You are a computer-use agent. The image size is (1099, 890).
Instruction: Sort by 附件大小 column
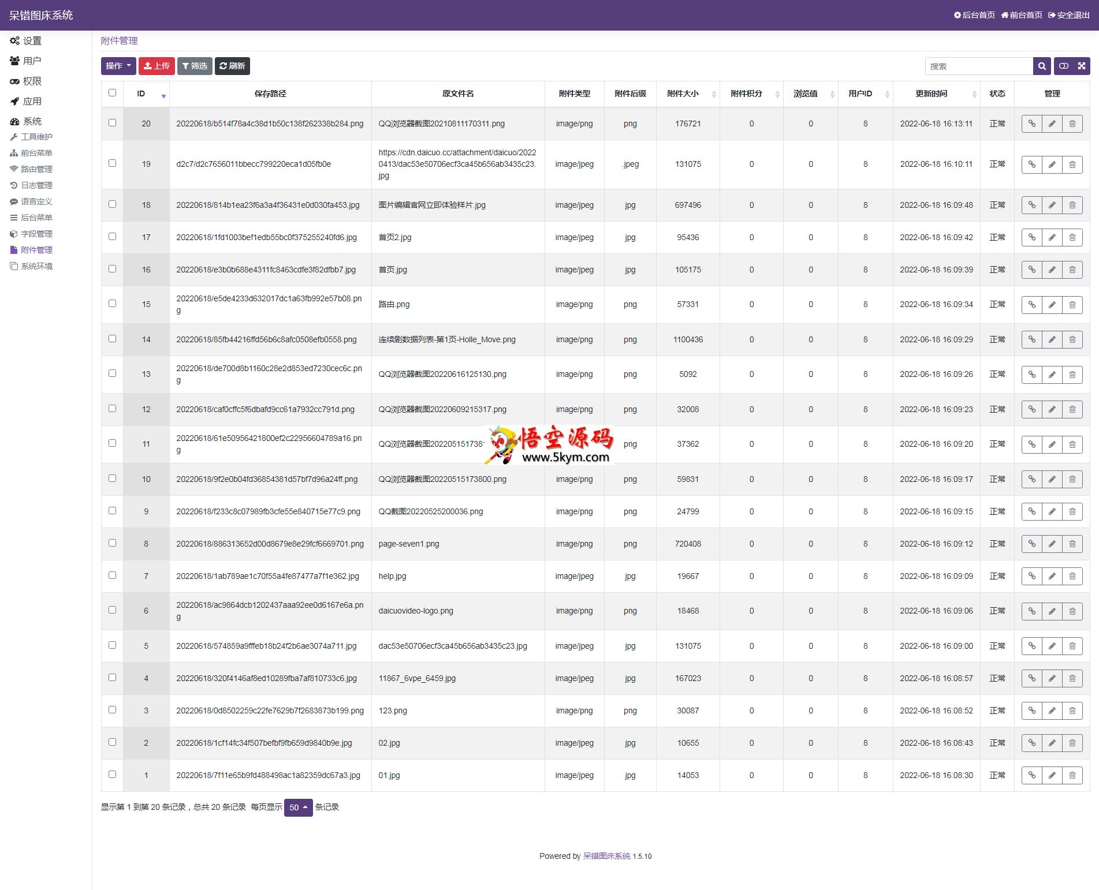pyautogui.click(x=688, y=94)
